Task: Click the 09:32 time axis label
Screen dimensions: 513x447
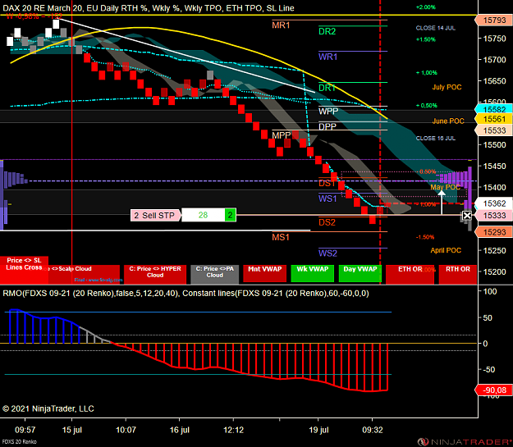Action: coord(373,430)
